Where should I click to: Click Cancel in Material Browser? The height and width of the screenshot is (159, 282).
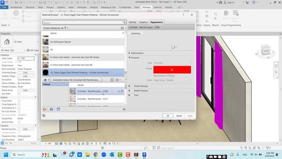tap(179, 116)
